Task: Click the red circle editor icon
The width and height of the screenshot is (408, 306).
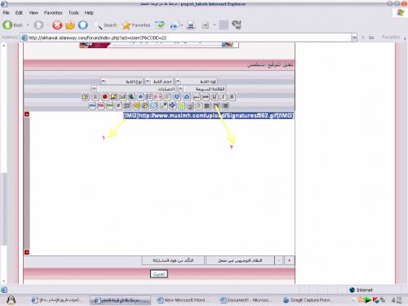Action: click(x=105, y=97)
